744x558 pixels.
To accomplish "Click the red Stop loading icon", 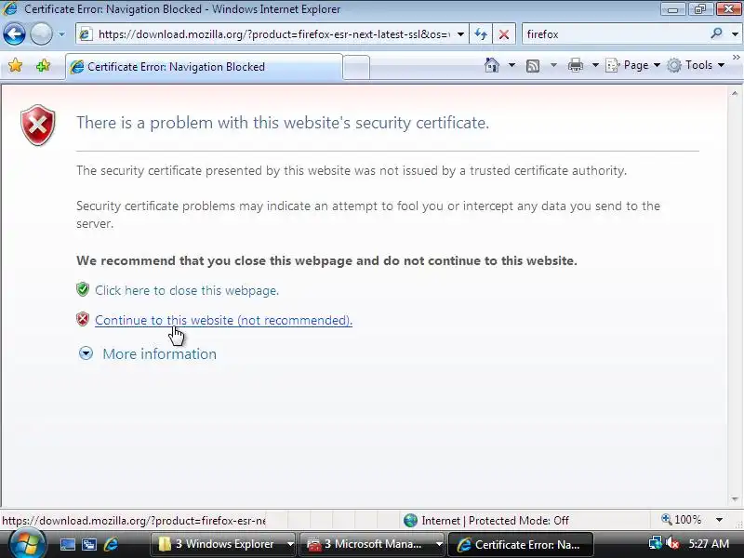I will coord(504,34).
